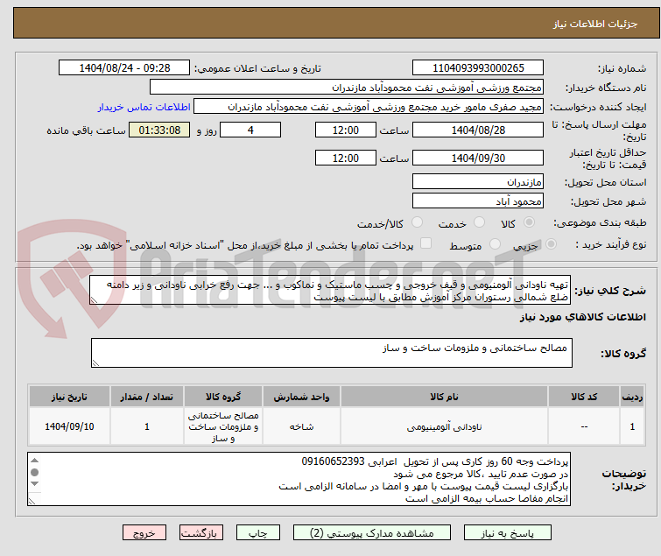Image resolution: width=661 pixels, height=556 pixels.
Task: Click the 'تاریخ نیاز' column header
Action: coord(69,397)
